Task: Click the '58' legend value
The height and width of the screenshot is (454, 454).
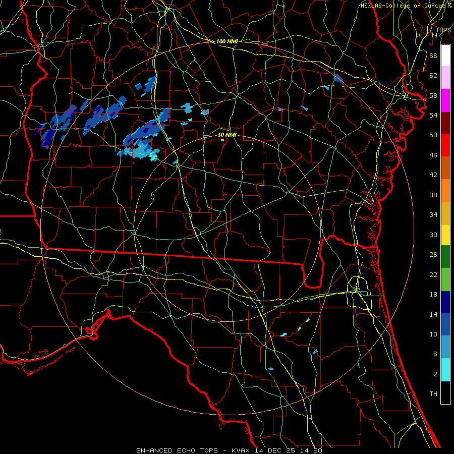Action: point(433,95)
